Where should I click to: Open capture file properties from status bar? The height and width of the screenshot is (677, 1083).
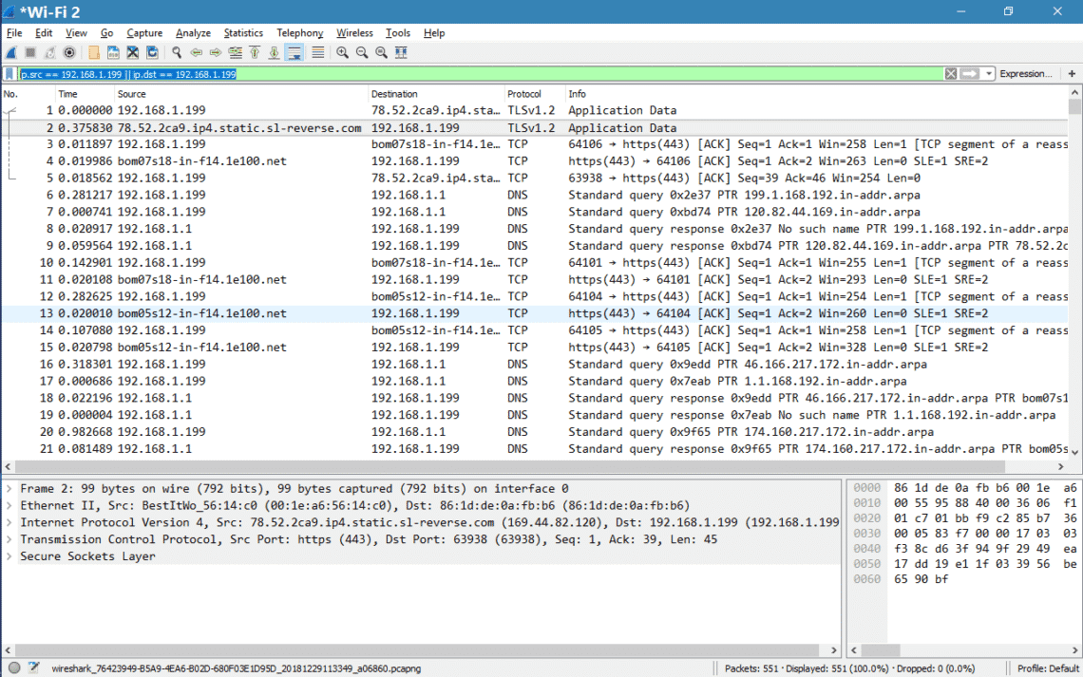point(33,668)
